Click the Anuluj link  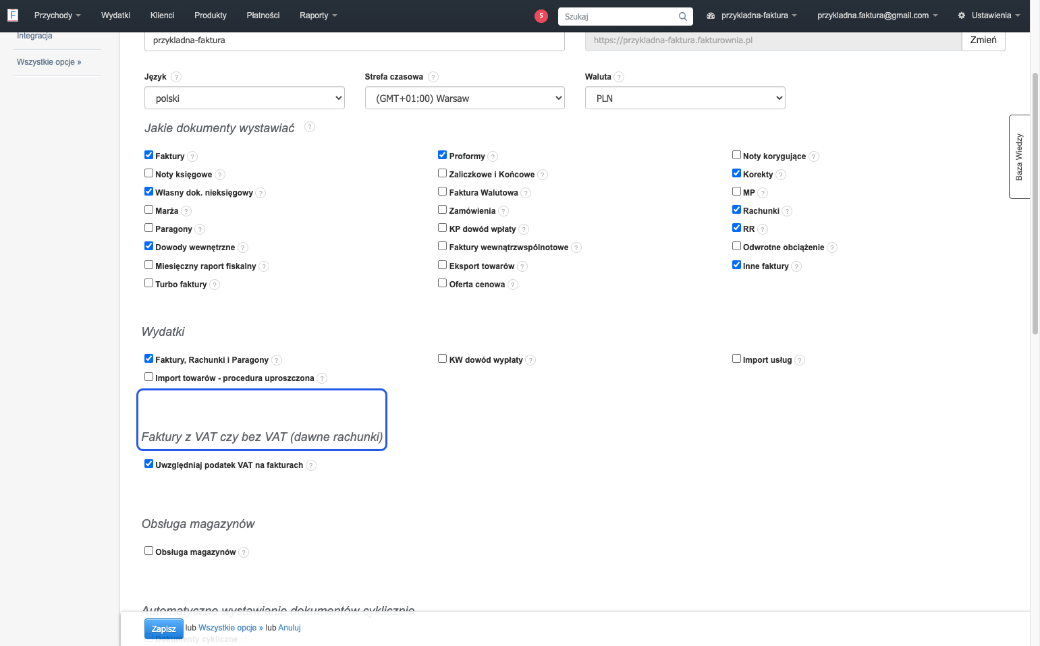pos(290,628)
